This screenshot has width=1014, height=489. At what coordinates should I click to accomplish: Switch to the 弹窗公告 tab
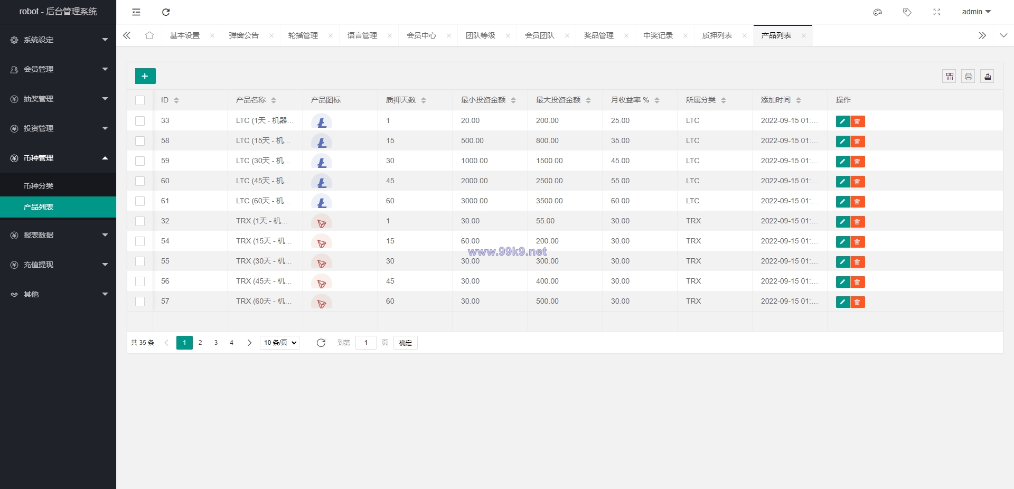click(244, 35)
